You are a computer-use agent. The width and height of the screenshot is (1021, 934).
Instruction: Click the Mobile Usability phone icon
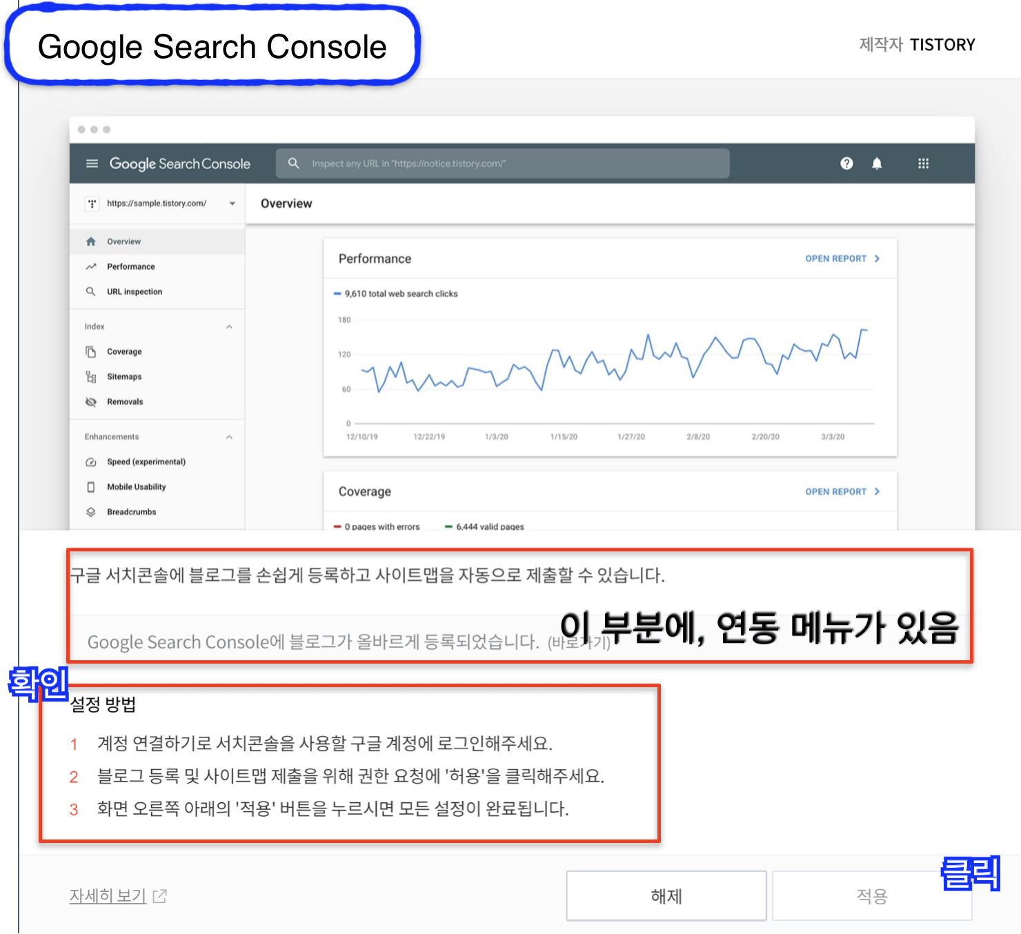pos(90,487)
